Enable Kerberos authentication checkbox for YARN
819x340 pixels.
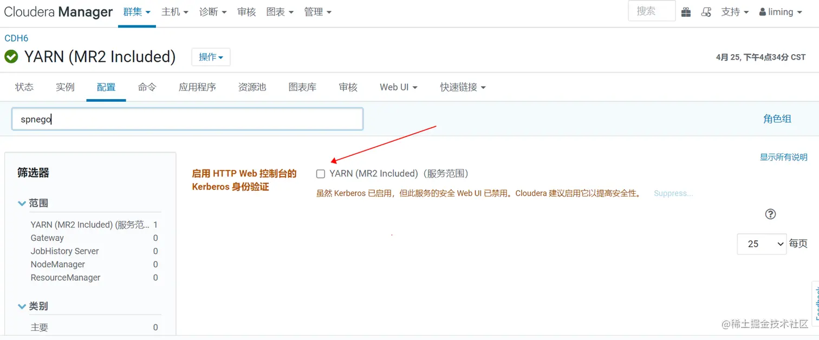coord(321,174)
